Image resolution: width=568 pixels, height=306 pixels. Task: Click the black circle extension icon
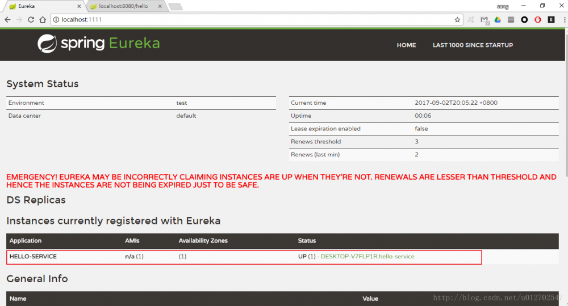tap(524, 19)
